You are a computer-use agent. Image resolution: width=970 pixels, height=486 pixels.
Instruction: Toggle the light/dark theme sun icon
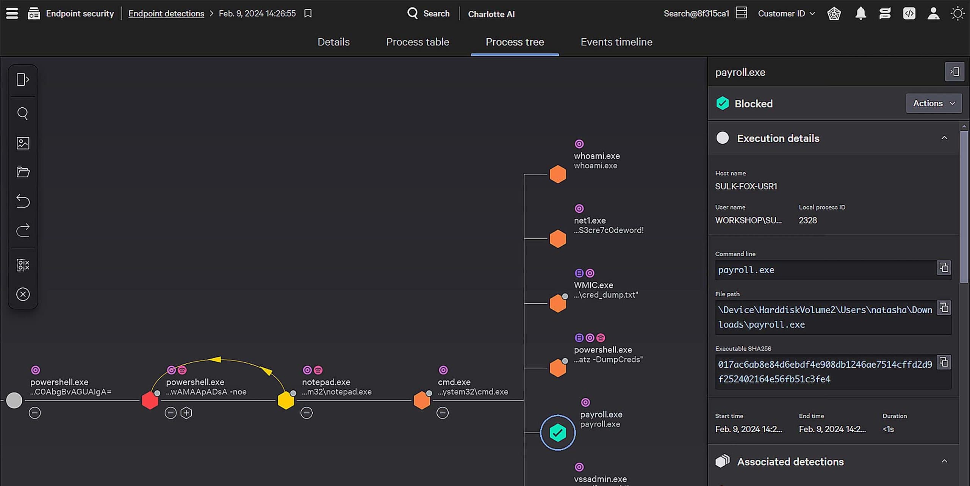(x=958, y=13)
